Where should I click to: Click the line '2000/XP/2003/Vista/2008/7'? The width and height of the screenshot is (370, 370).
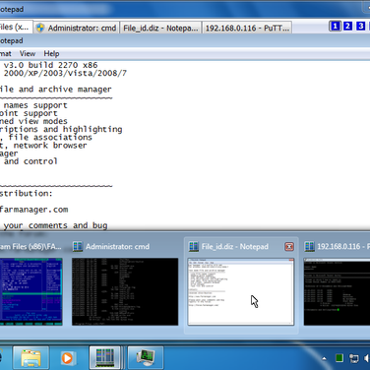65,73
